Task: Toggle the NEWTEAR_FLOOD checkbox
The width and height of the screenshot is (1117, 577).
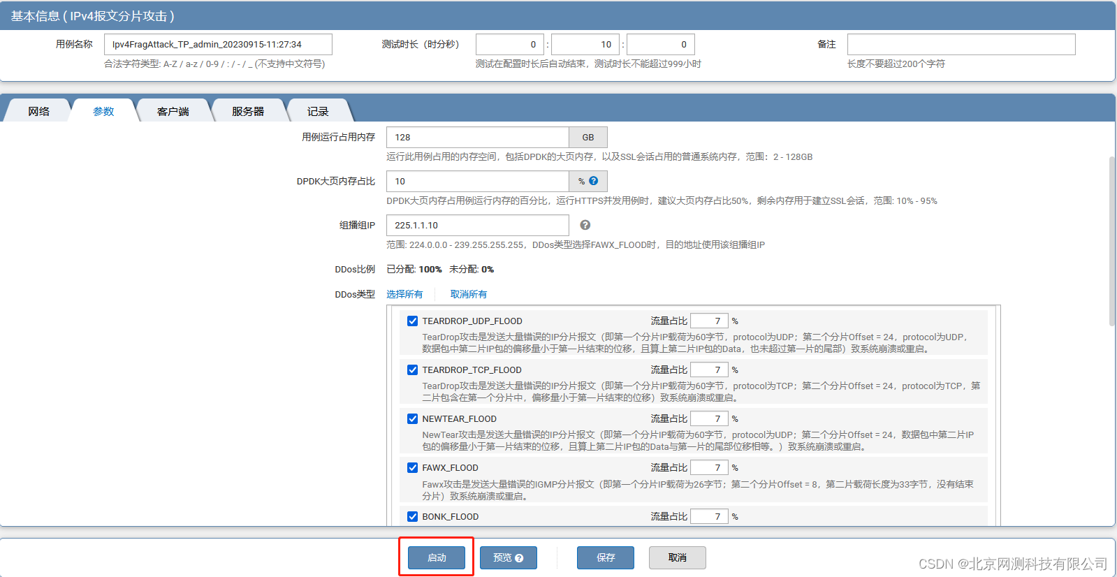Action: (x=413, y=419)
